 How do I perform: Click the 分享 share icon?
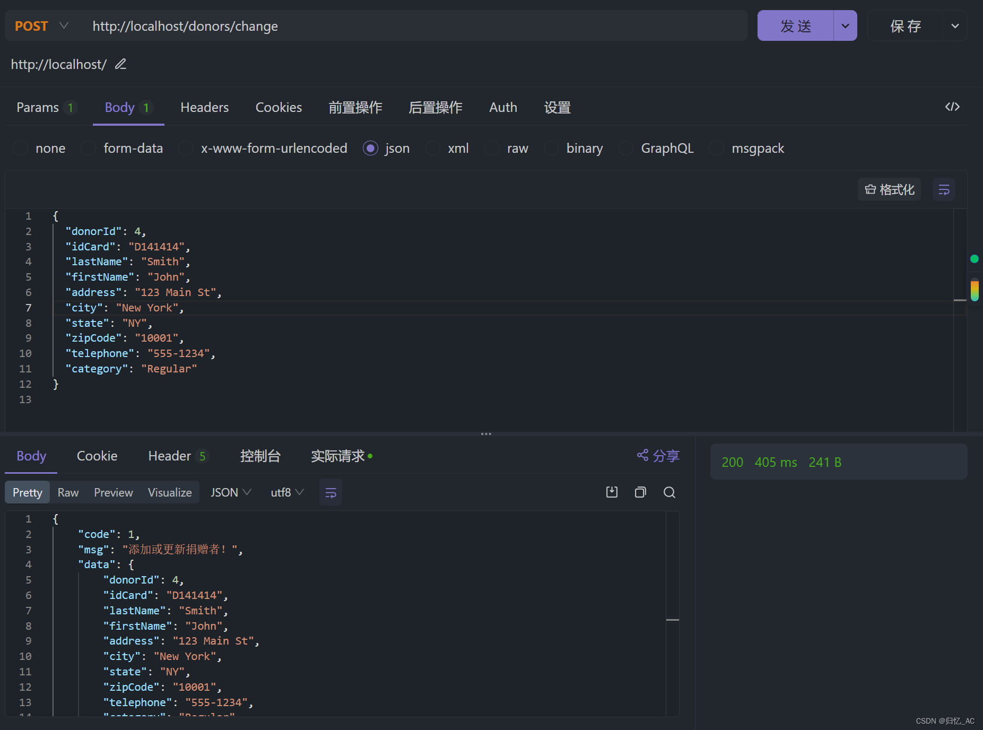[642, 455]
